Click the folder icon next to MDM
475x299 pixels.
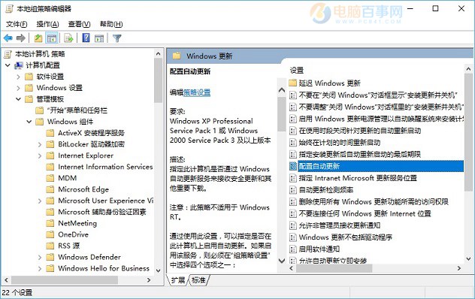click(x=50, y=178)
